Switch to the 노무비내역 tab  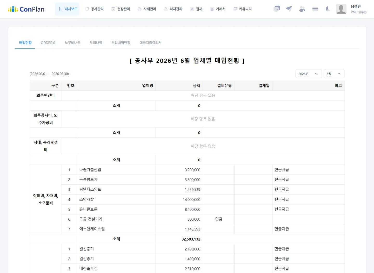click(73, 43)
